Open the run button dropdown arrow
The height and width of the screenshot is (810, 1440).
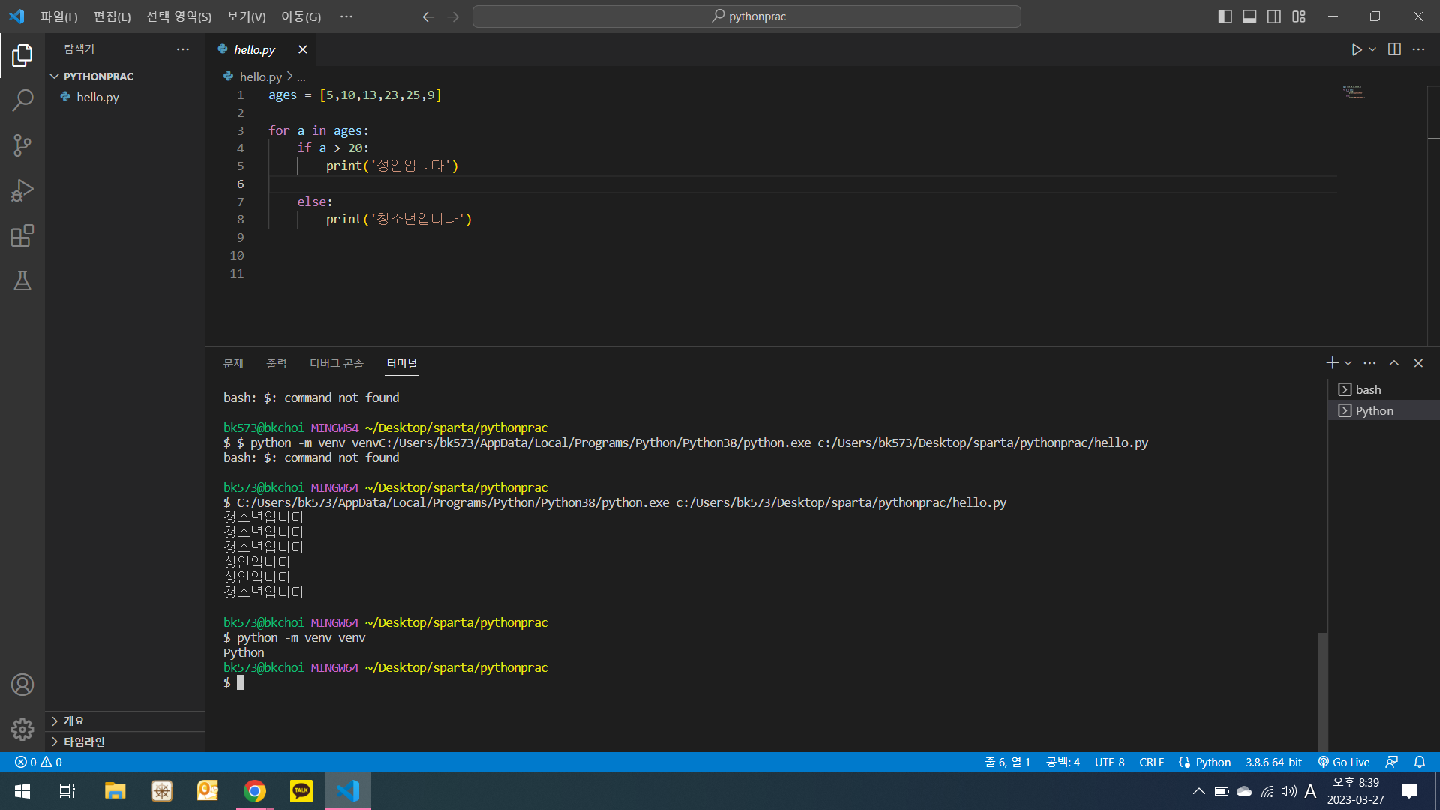coord(1372,49)
